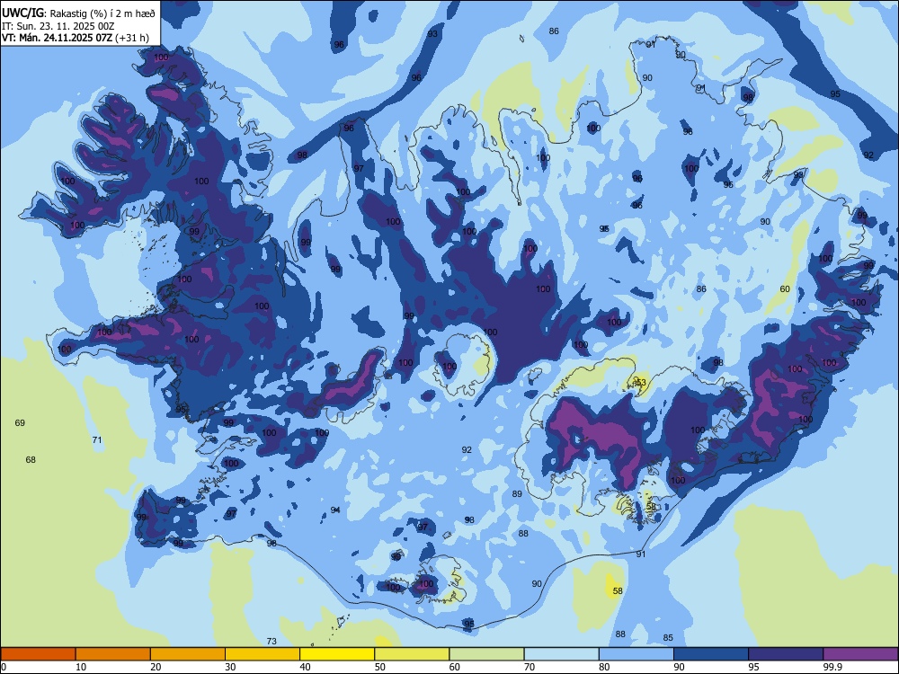Click the 80–90 medium blue legend swatch
The width and height of the screenshot is (899, 674).
636,654
